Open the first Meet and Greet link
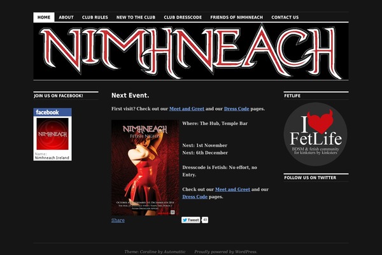The image size is (382, 255). (187, 109)
